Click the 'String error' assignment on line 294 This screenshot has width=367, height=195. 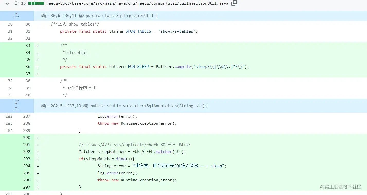pyautogui.click(x=162, y=166)
